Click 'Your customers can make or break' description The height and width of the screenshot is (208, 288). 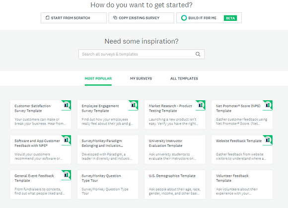coord(40,121)
